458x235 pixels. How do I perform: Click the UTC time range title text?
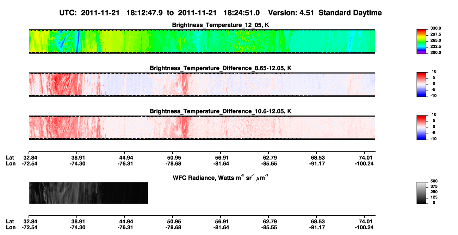[x=160, y=13]
